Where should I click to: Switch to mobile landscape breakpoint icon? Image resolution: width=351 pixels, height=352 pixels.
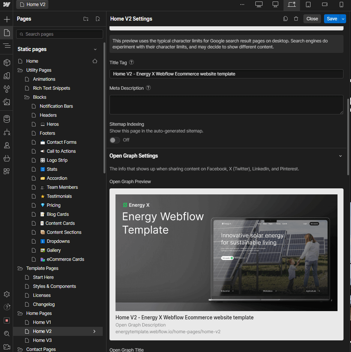pyautogui.click(x=324, y=5)
